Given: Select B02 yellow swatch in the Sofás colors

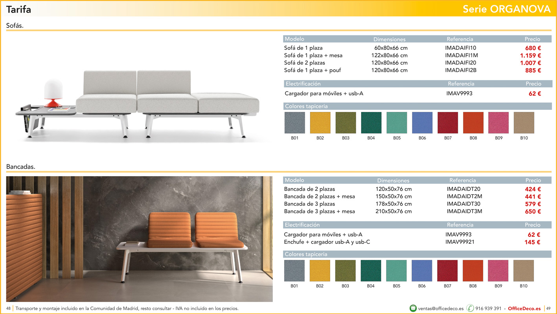Looking at the screenshot, I should (x=320, y=123).
